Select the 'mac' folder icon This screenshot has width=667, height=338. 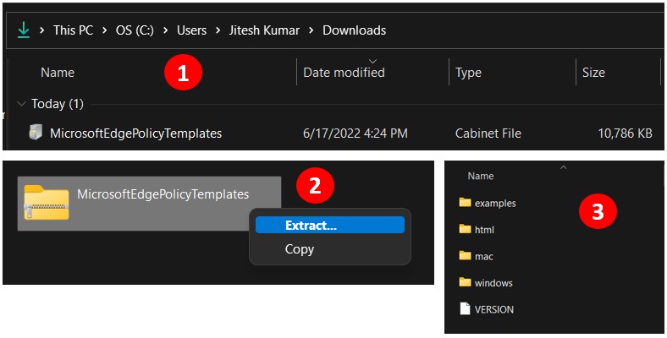(x=466, y=256)
